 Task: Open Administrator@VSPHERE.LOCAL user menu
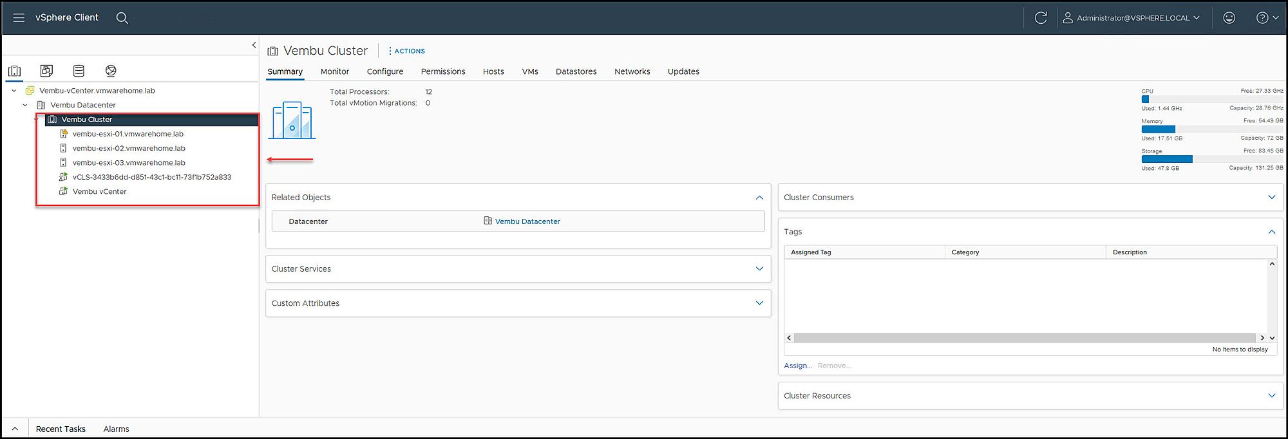[x=1131, y=17]
